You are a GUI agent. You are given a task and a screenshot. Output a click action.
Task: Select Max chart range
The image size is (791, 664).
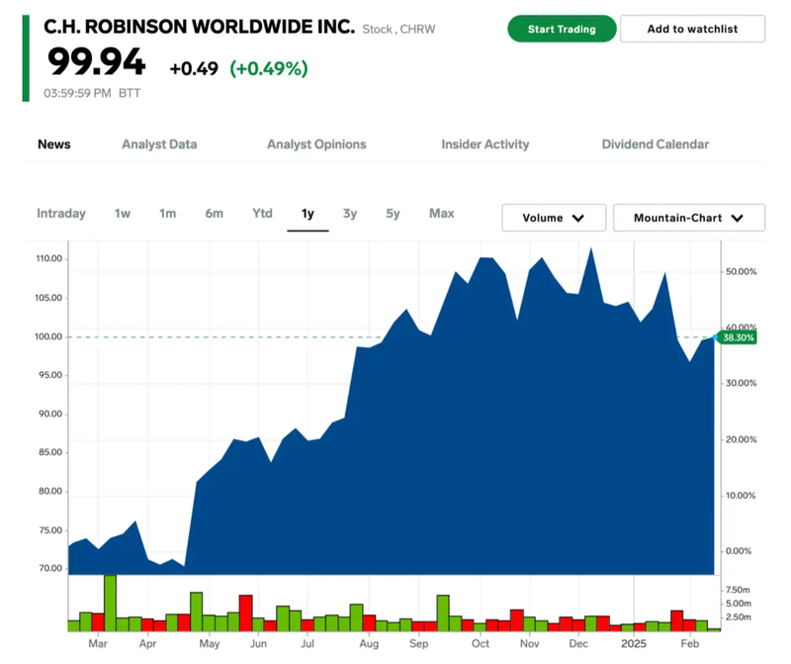(x=441, y=214)
